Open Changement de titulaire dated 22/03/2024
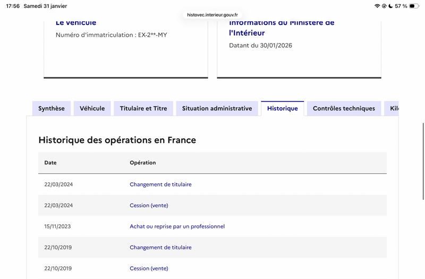The height and width of the screenshot is (279, 425). (160, 184)
